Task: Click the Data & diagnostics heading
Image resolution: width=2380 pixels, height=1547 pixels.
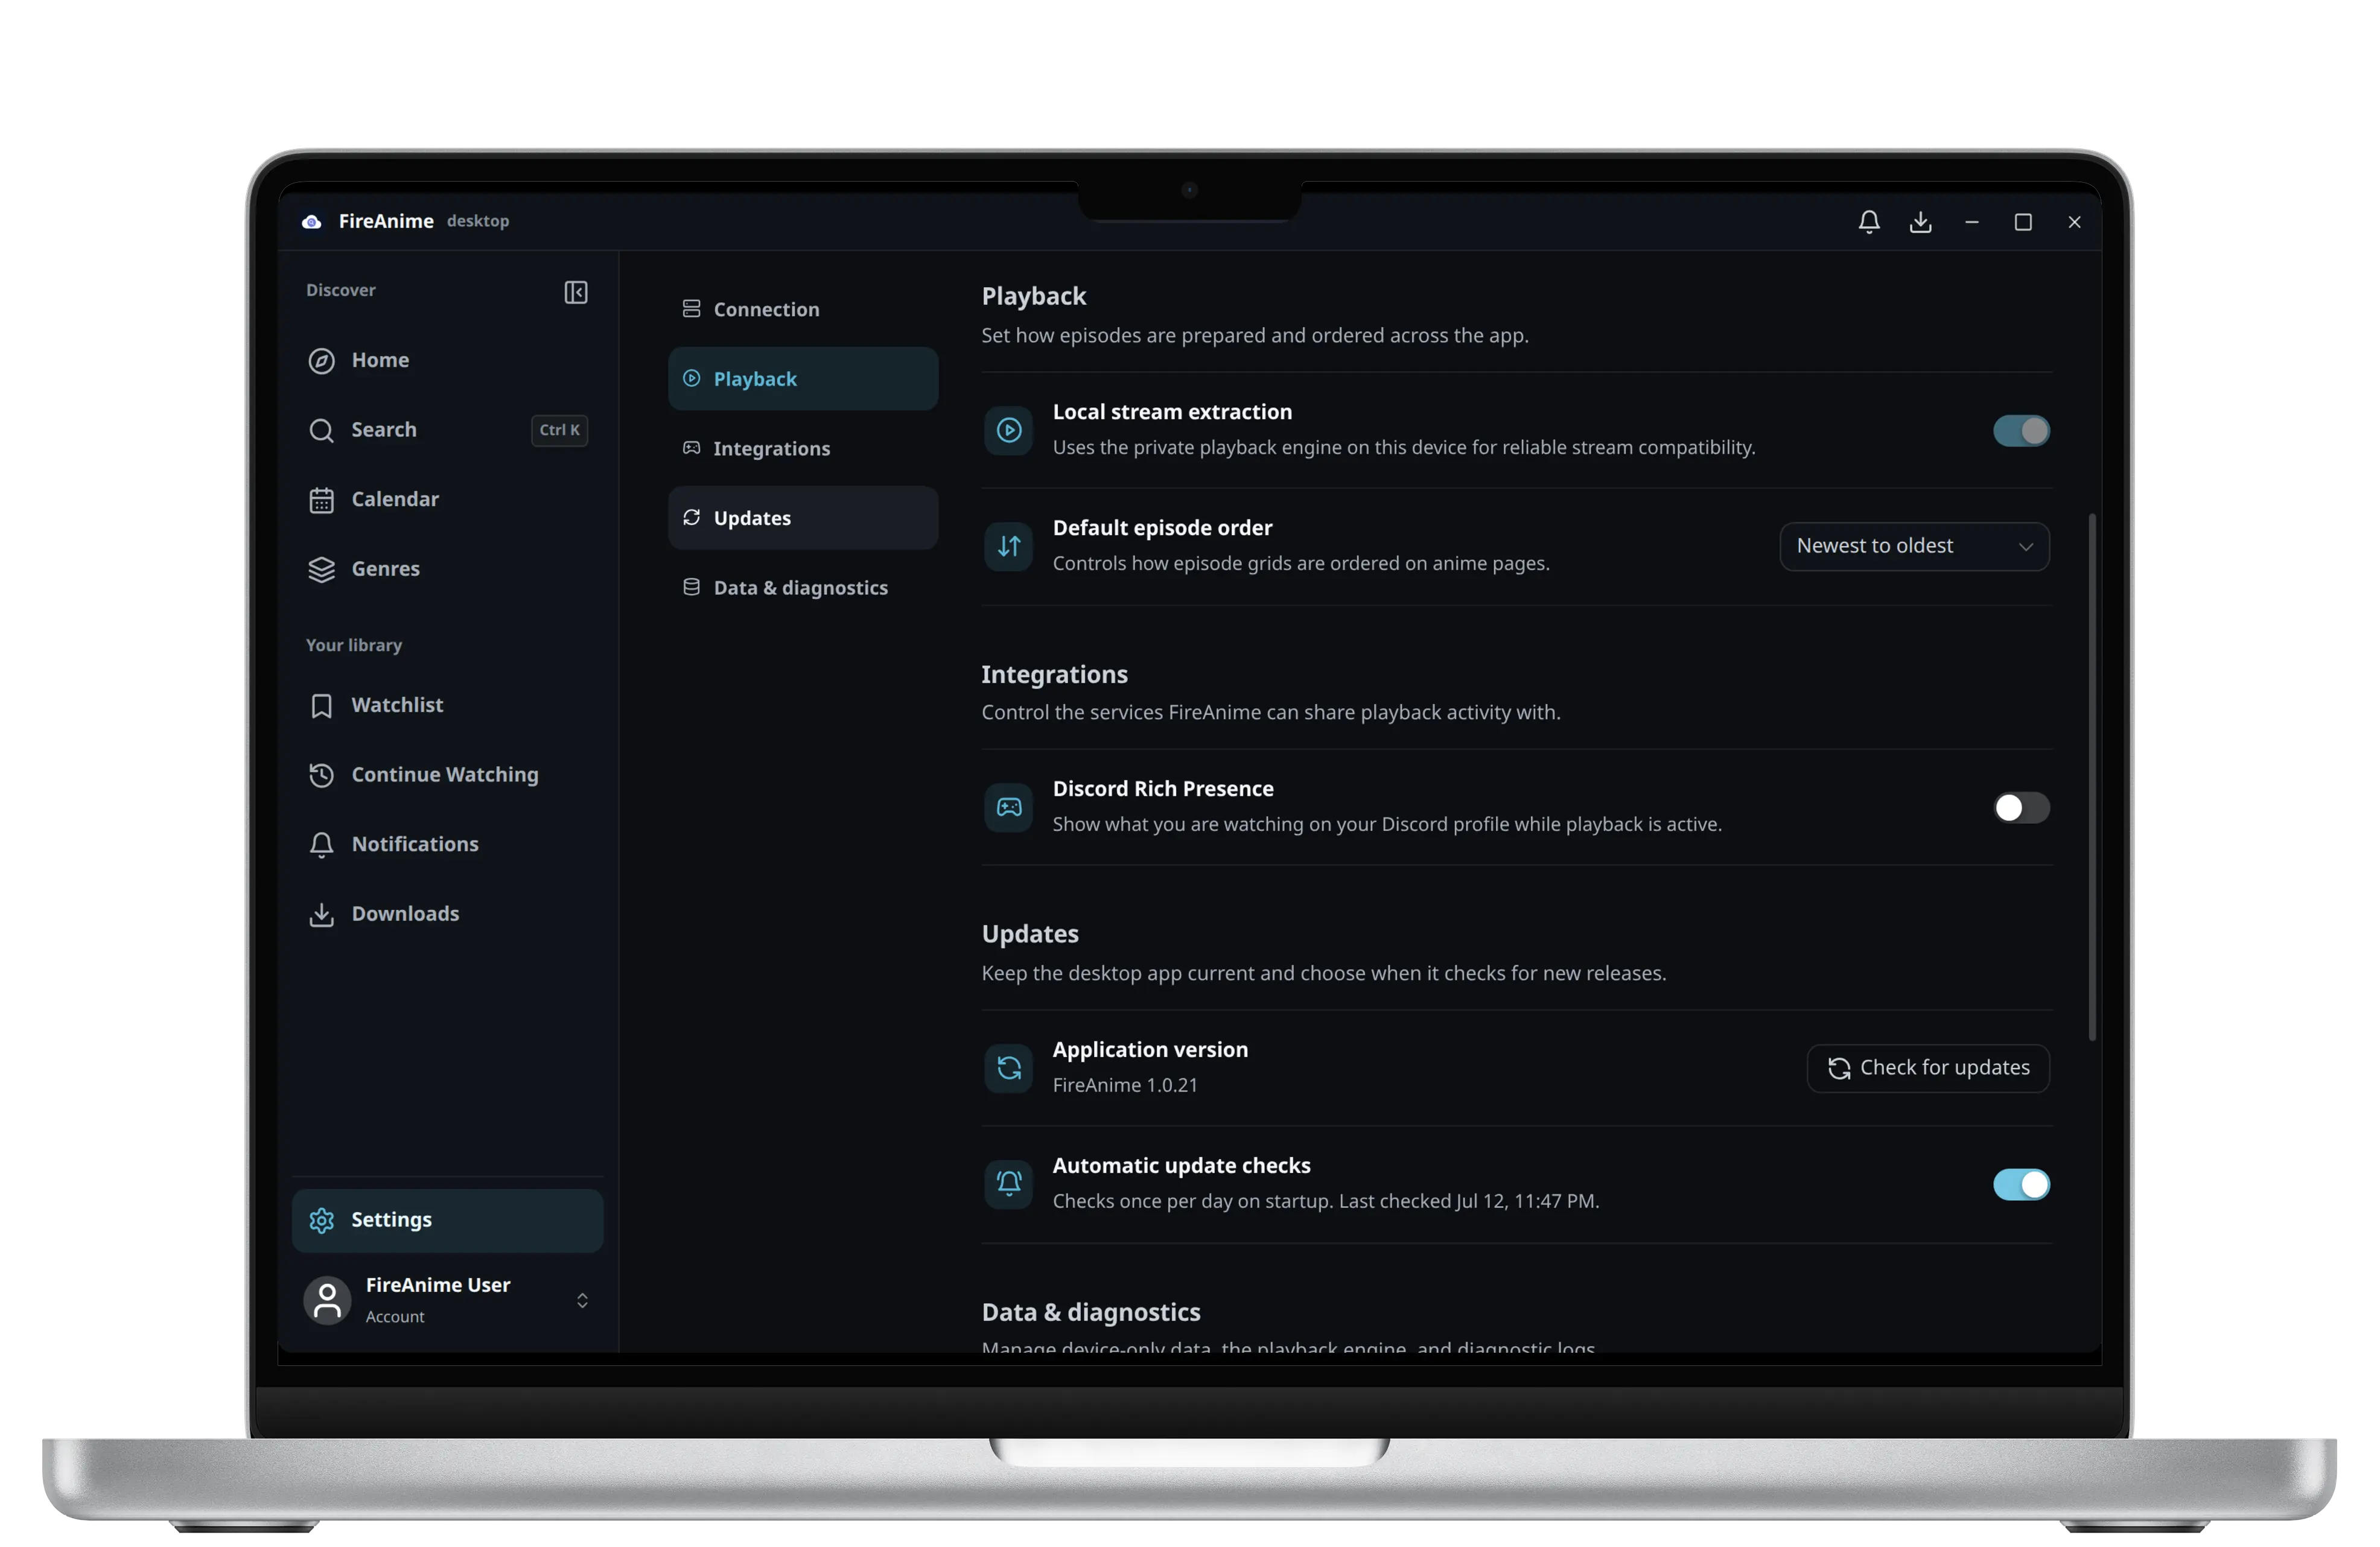Action: click(x=1090, y=1311)
